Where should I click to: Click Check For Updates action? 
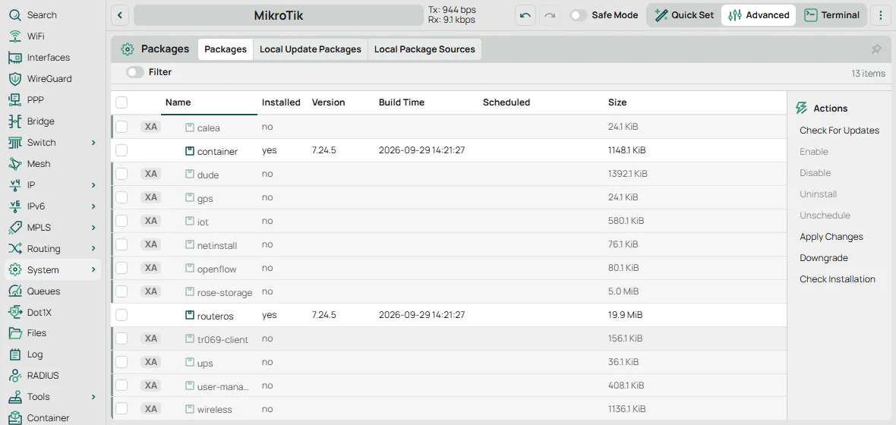click(839, 131)
